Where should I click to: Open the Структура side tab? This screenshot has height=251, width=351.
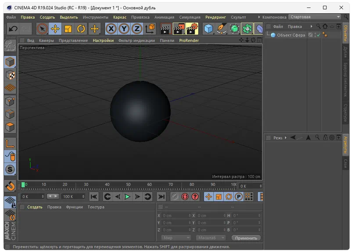tap(346, 113)
